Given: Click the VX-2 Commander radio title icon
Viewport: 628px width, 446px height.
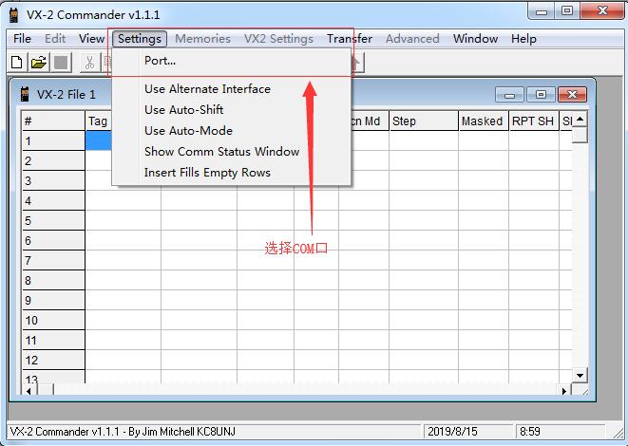Looking at the screenshot, I should pyautogui.click(x=14, y=11).
